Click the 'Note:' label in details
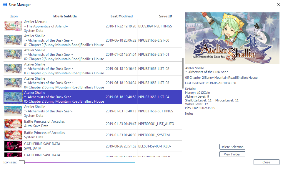 click(189, 114)
